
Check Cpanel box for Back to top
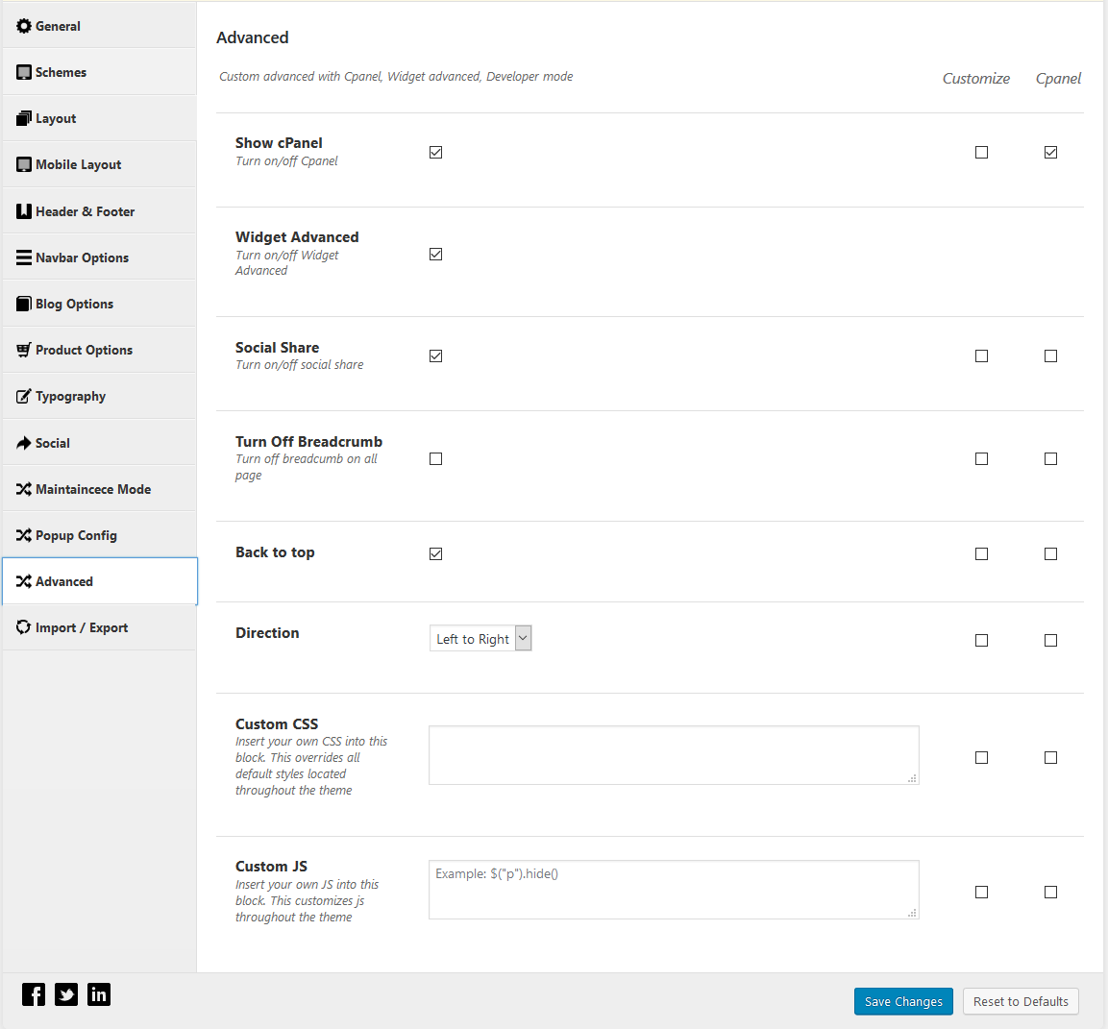[1050, 554]
